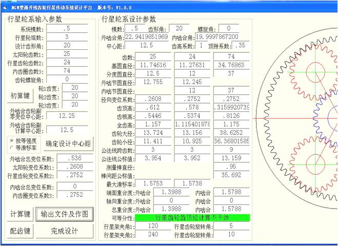Click the 内齿圈齿数3 input field

66,71
